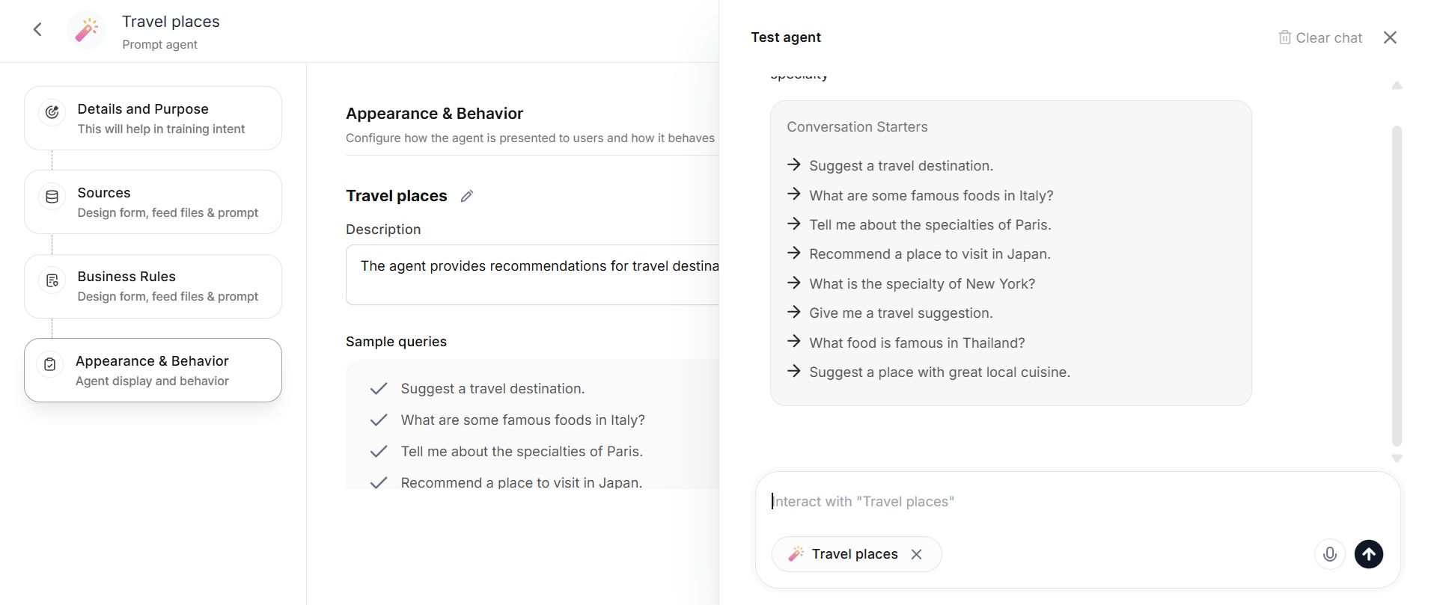Toggle checkmark for specialties of Paris query
The height and width of the screenshot is (605, 1437).
pos(379,452)
